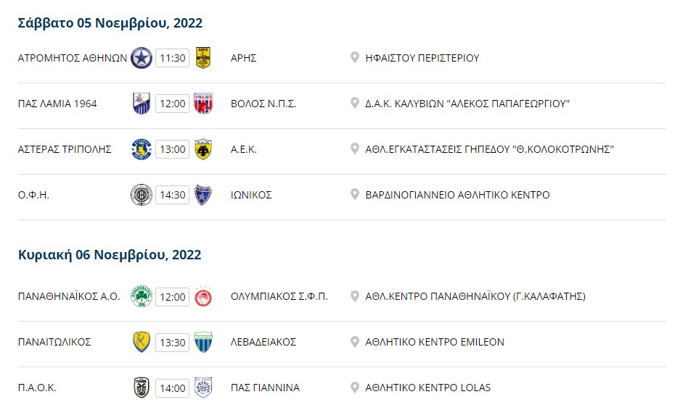The width and height of the screenshot is (683, 410).
Task: Click the Volos red-blue crest
Action: click(x=203, y=104)
